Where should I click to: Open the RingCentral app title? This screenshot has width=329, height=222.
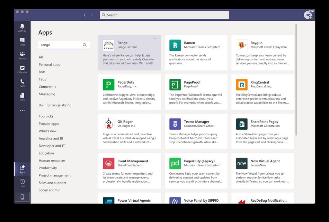click(260, 82)
